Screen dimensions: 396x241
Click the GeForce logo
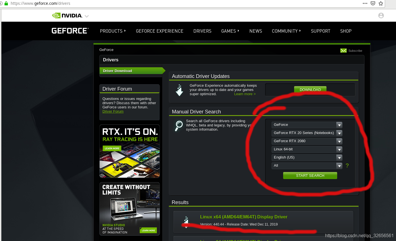[x=70, y=31]
